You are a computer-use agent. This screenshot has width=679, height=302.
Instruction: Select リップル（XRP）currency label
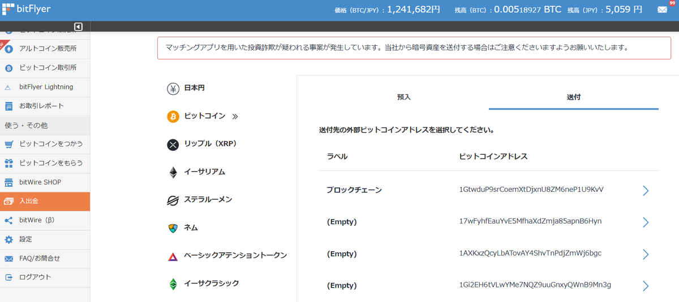(210, 144)
